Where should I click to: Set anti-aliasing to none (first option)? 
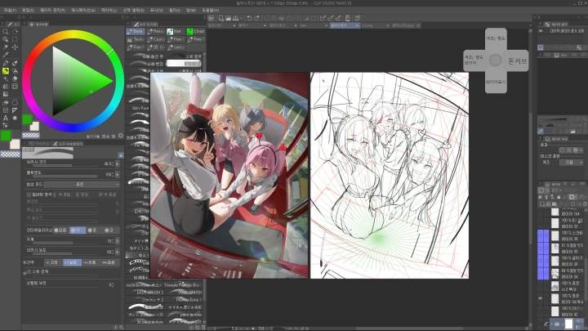[x=60, y=230]
